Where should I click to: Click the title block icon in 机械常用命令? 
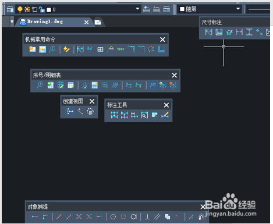tap(42, 49)
